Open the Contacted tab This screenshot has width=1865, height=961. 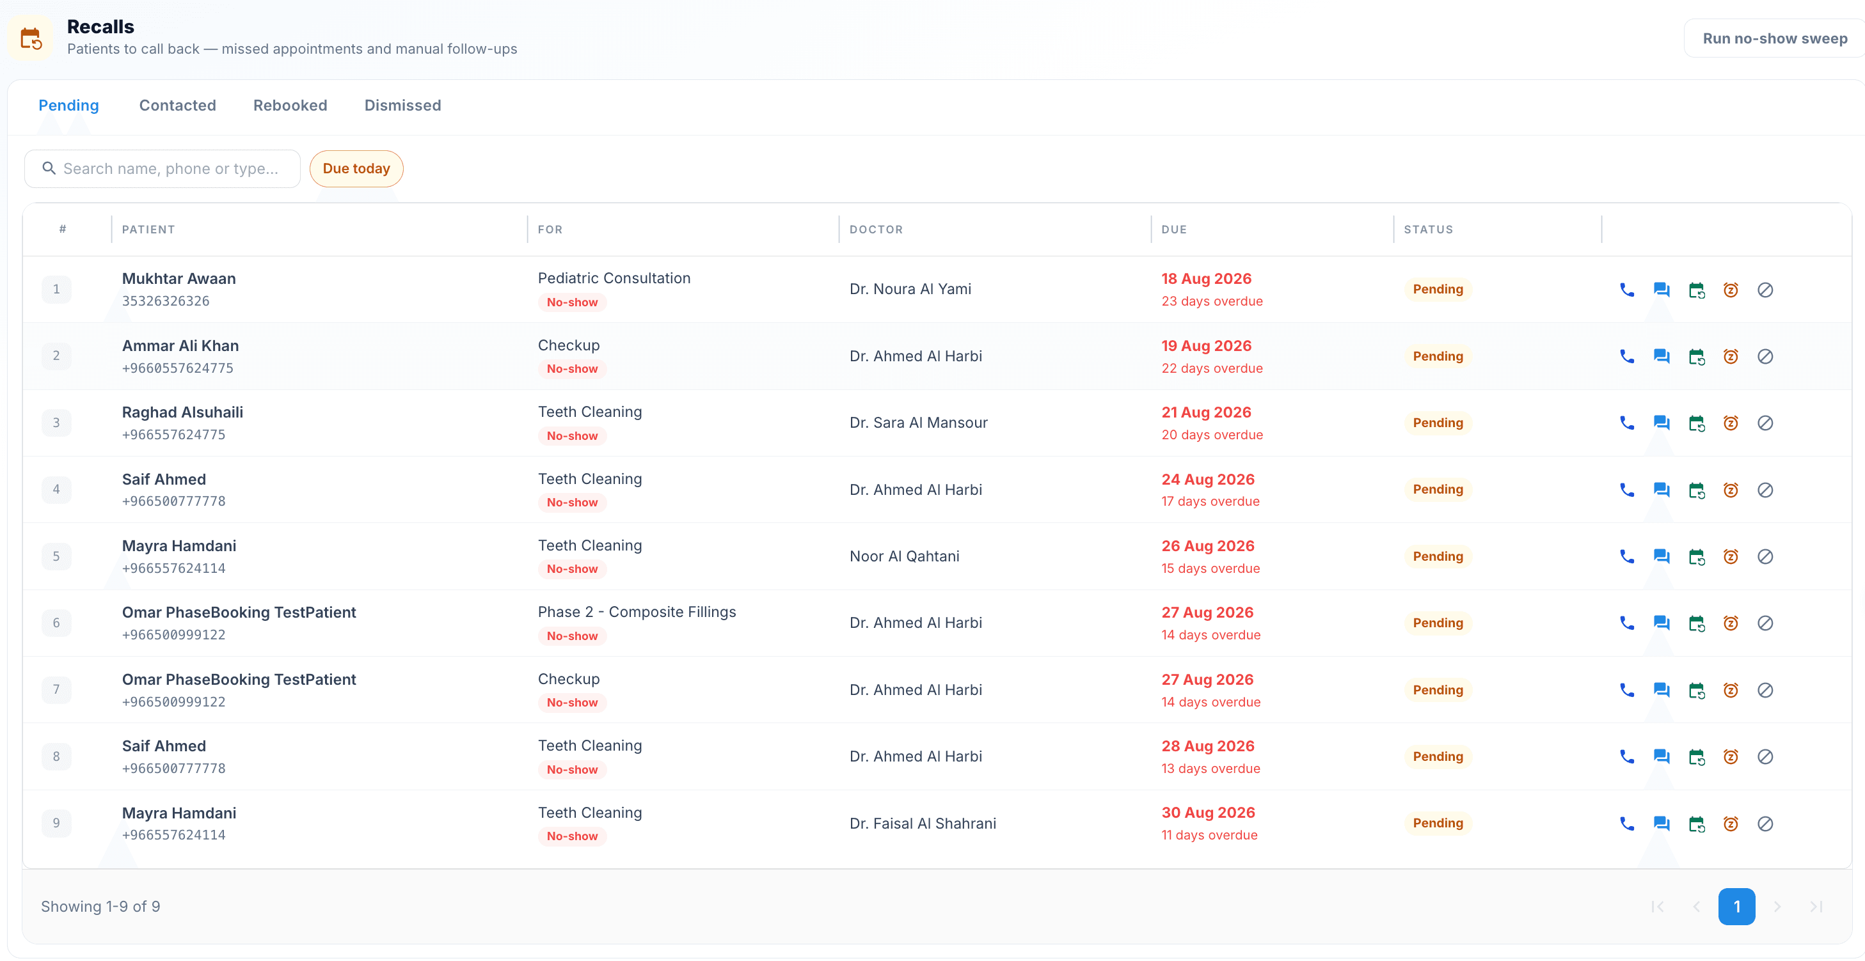(177, 105)
